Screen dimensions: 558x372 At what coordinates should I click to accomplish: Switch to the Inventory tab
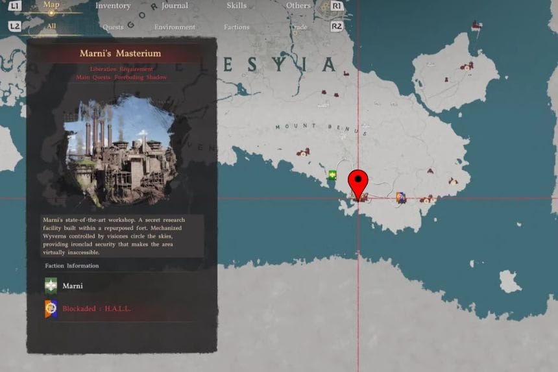(113, 6)
